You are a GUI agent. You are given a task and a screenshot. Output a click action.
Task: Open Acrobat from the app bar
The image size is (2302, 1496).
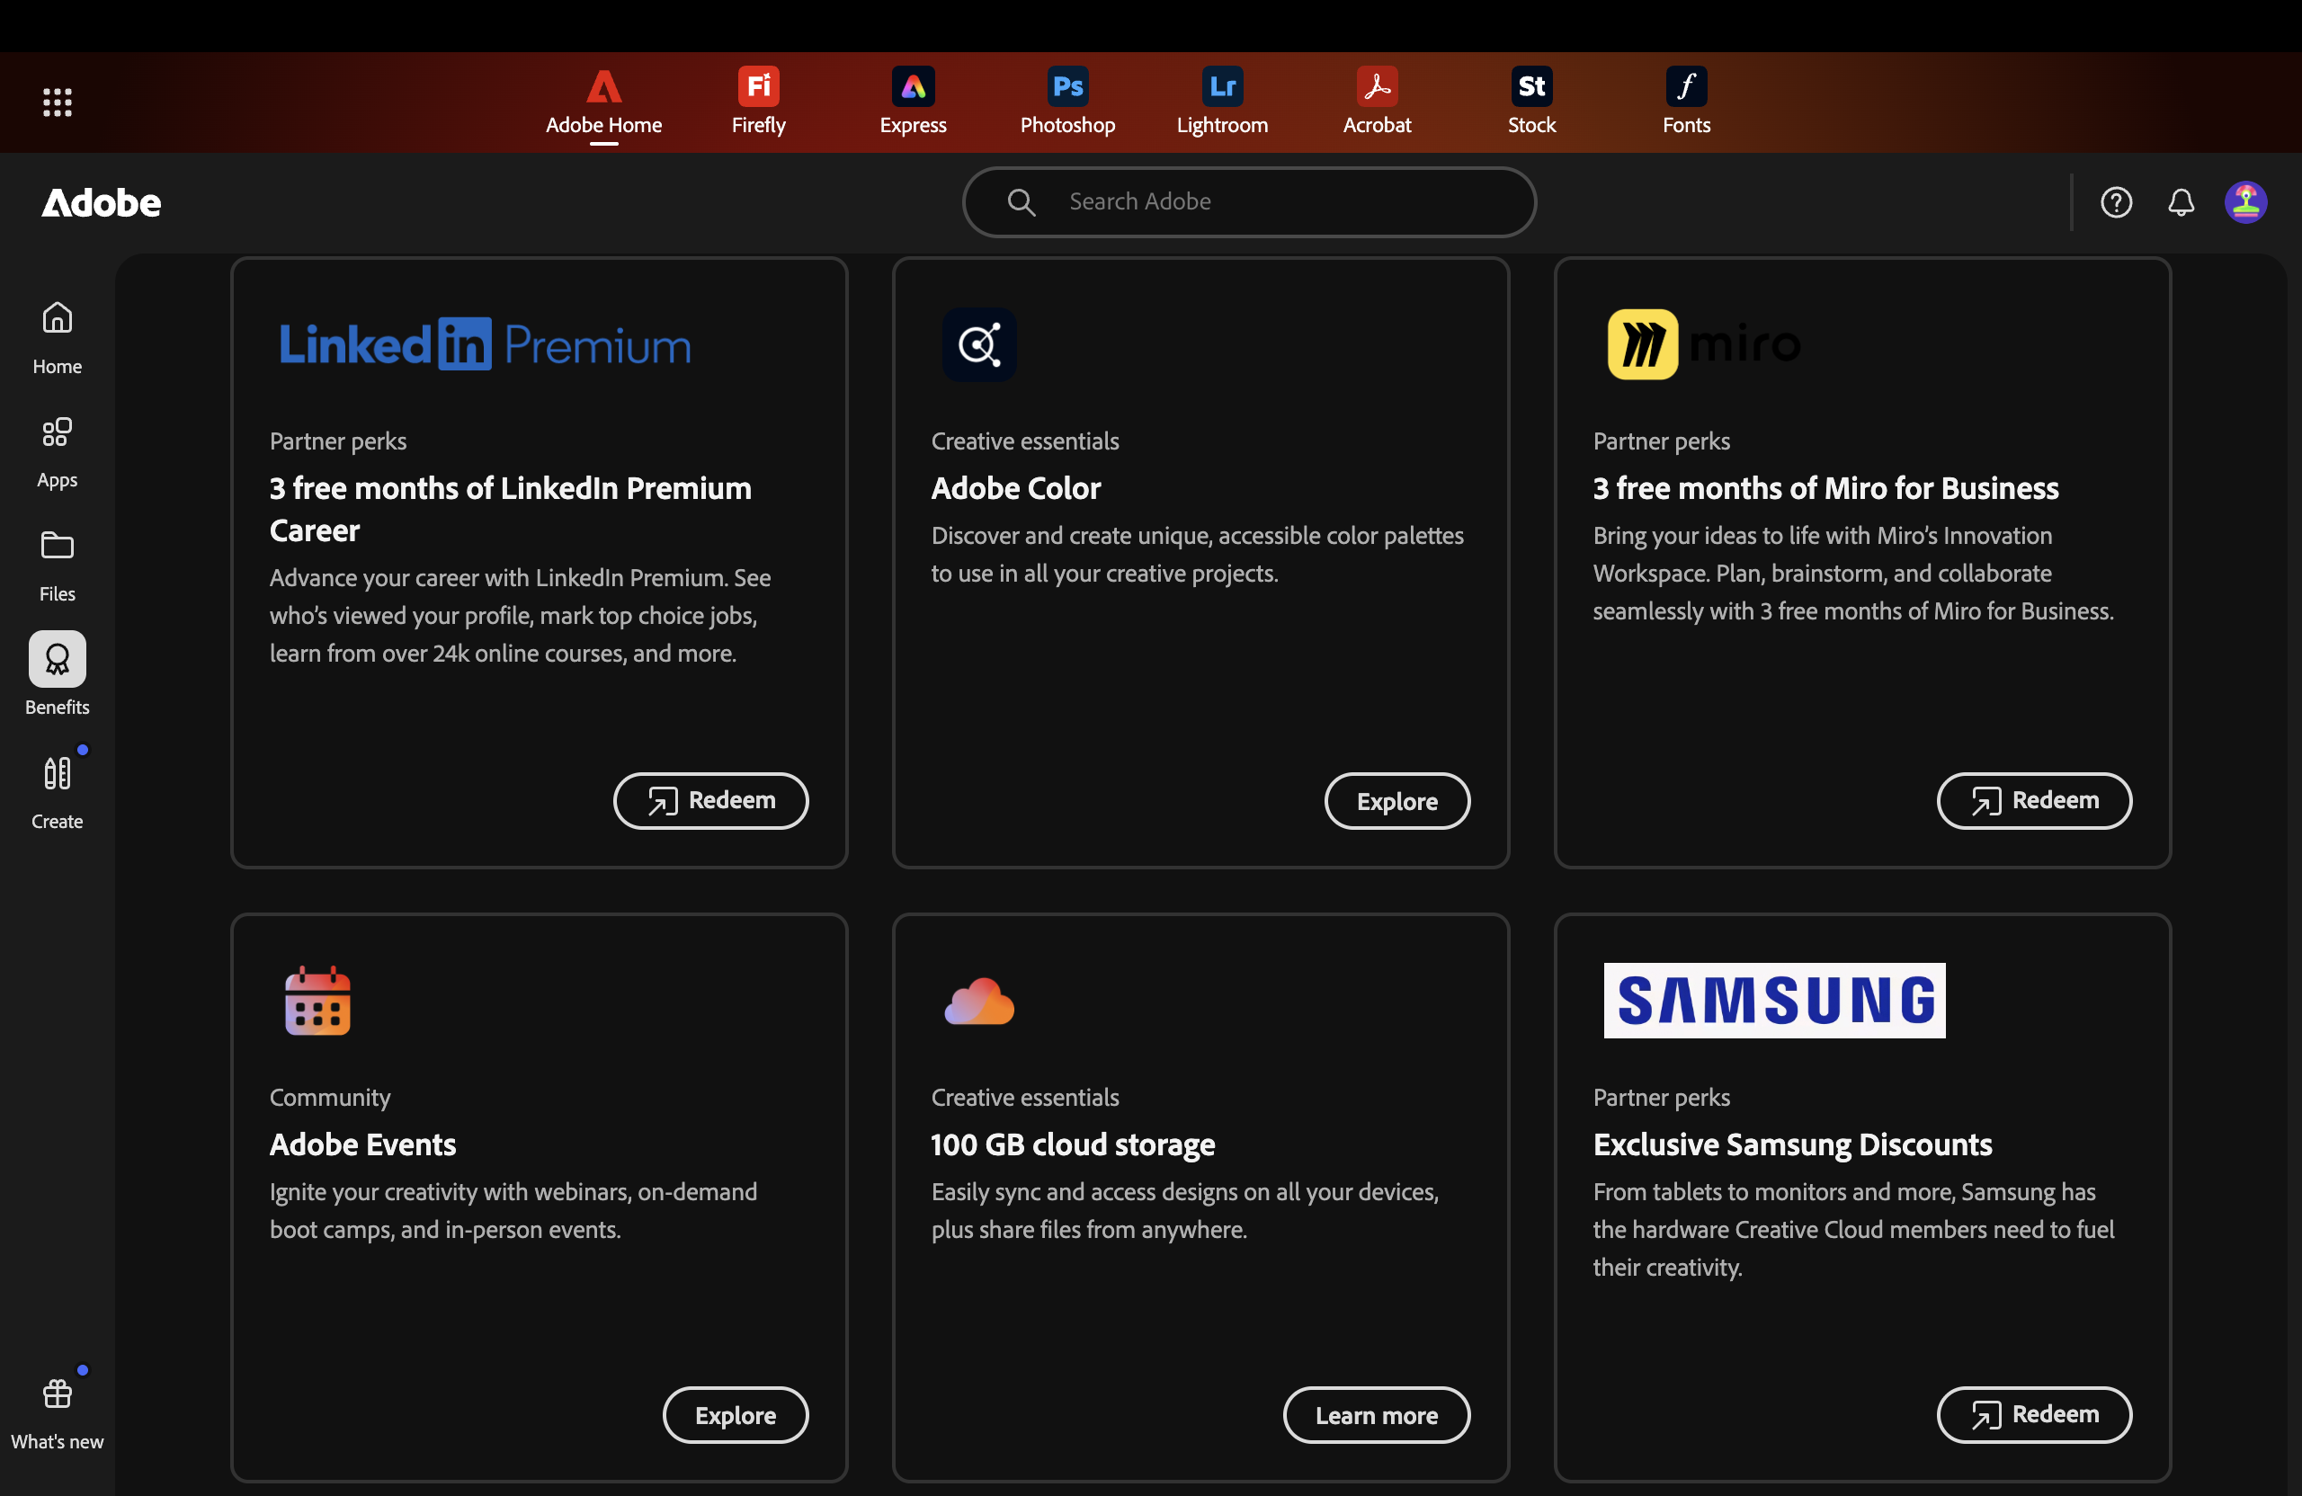[1377, 101]
